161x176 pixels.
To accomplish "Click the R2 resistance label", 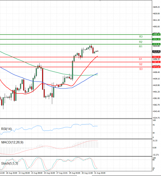I will (x=141, y=42).
